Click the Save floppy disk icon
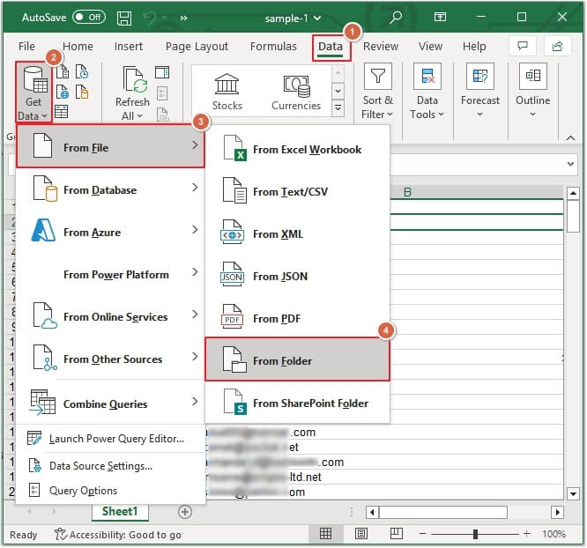This screenshot has width=587, height=548. click(x=123, y=17)
